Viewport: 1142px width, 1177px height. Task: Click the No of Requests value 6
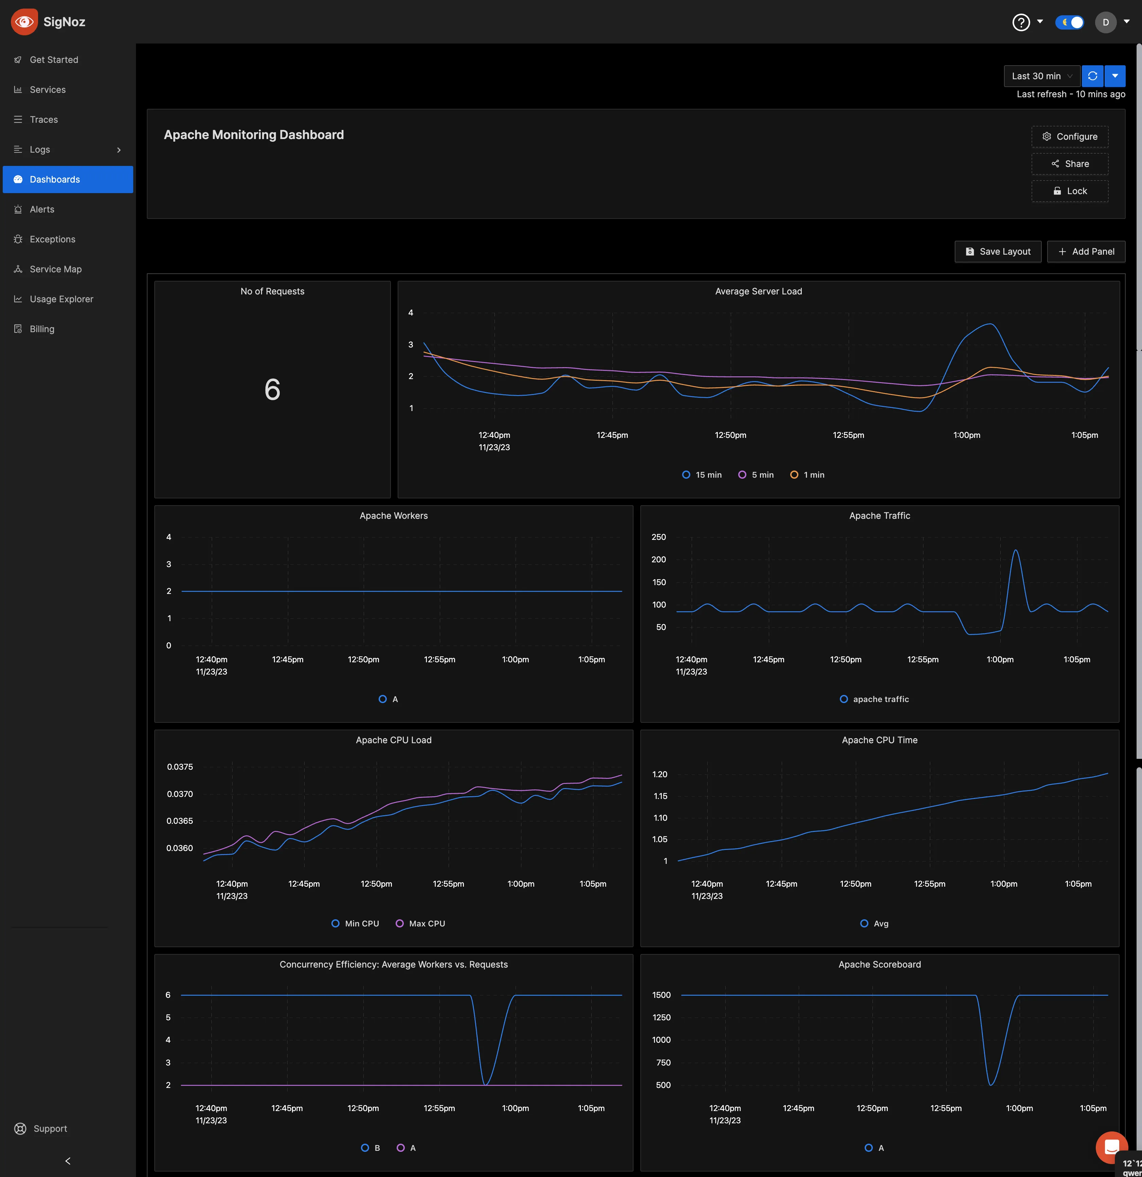(273, 390)
